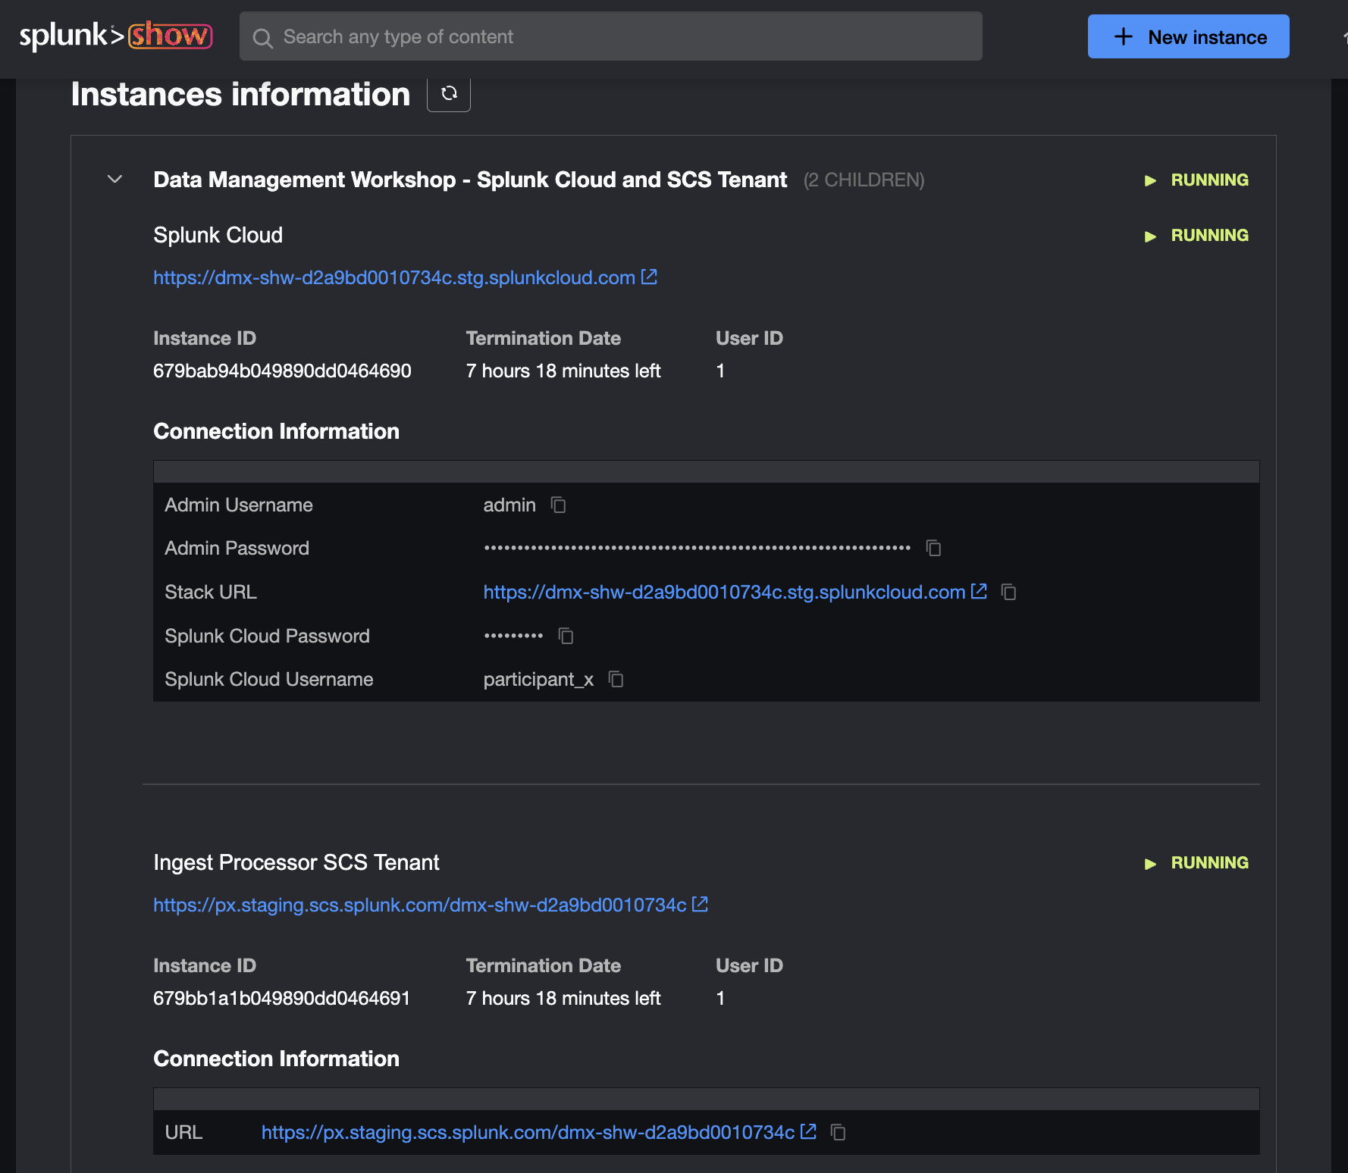
Task: Open Stack URL in new tab via external-link icon
Action: click(979, 591)
